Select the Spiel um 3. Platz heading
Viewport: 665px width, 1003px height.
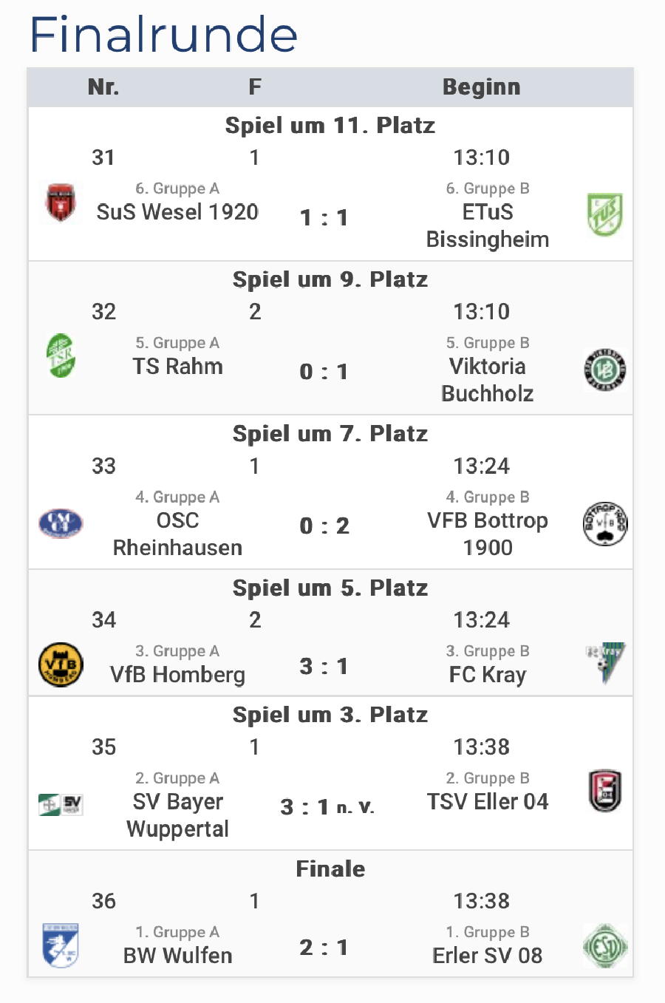click(330, 715)
